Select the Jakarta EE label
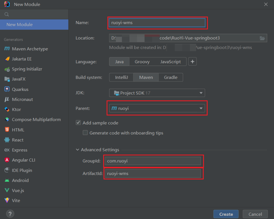Screen dimensions: 274x219 22,59
